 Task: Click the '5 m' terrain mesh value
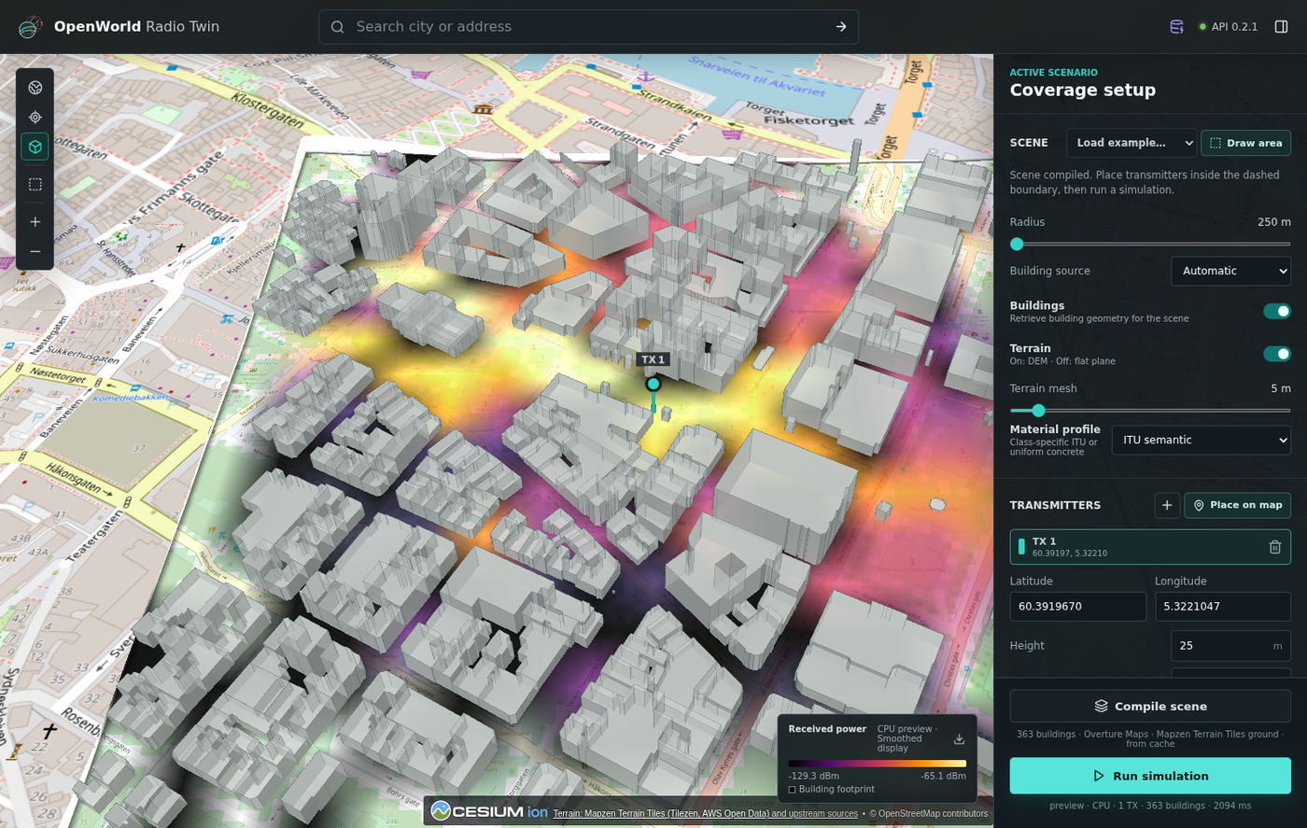click(1280, 388)
